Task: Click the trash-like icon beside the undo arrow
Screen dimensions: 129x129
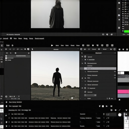Action: (109, 99)
